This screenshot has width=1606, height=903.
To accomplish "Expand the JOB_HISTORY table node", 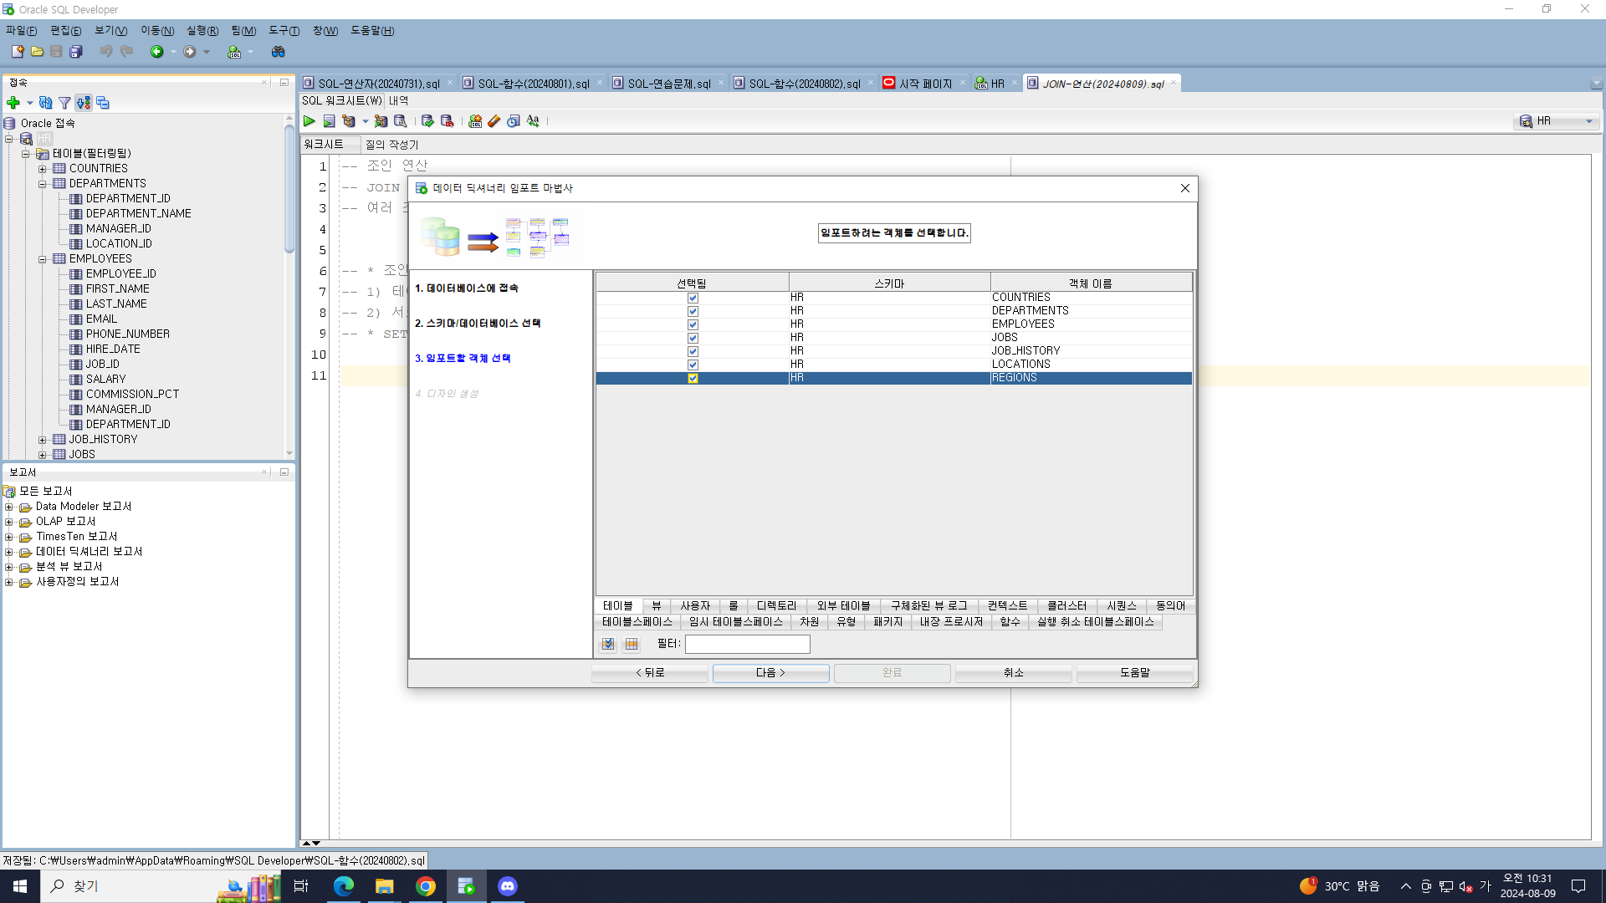I will 42,440.
